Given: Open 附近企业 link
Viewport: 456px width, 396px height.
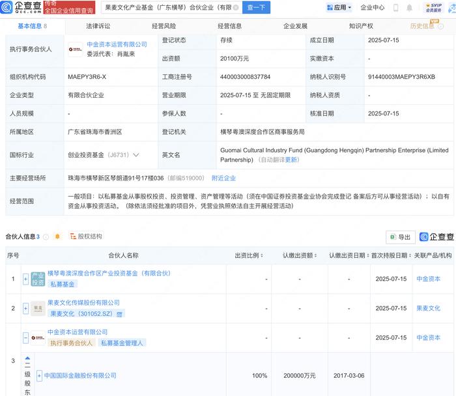Looking at the screenshot, I should tap(223, 178).
